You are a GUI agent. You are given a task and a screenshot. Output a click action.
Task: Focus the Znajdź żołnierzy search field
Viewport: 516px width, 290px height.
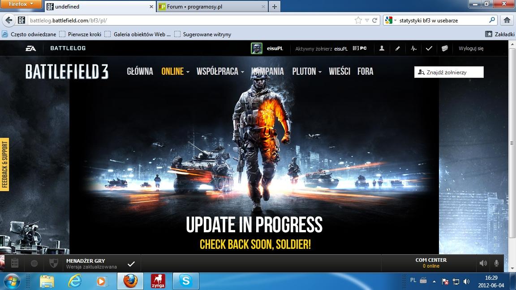(x=449, y=72)
